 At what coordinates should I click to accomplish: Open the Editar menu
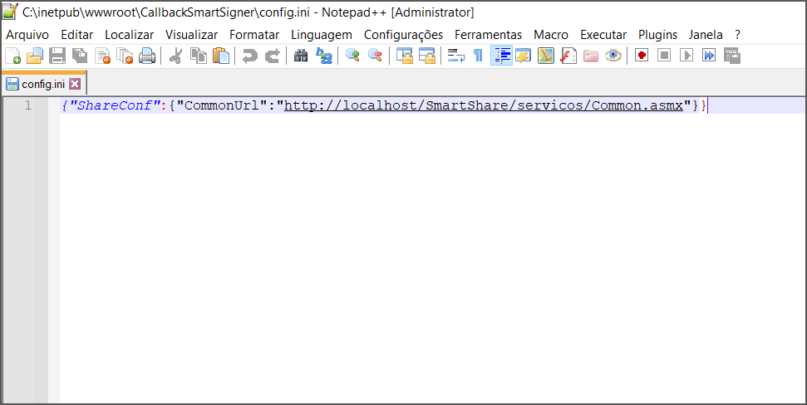[x=77, y=35]
